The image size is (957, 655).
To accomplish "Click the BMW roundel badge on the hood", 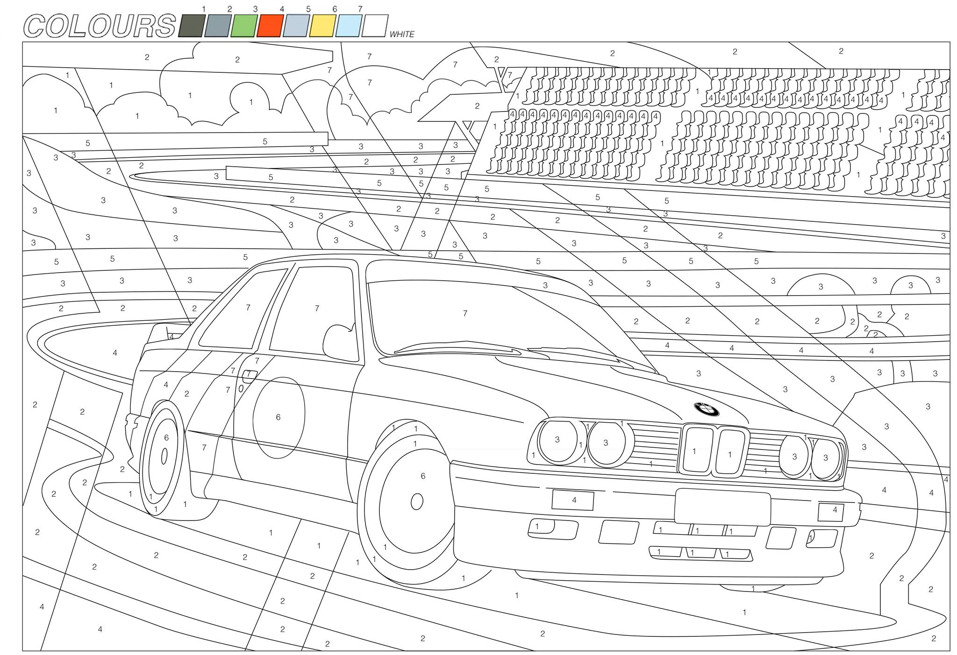I will pos(707,409).
